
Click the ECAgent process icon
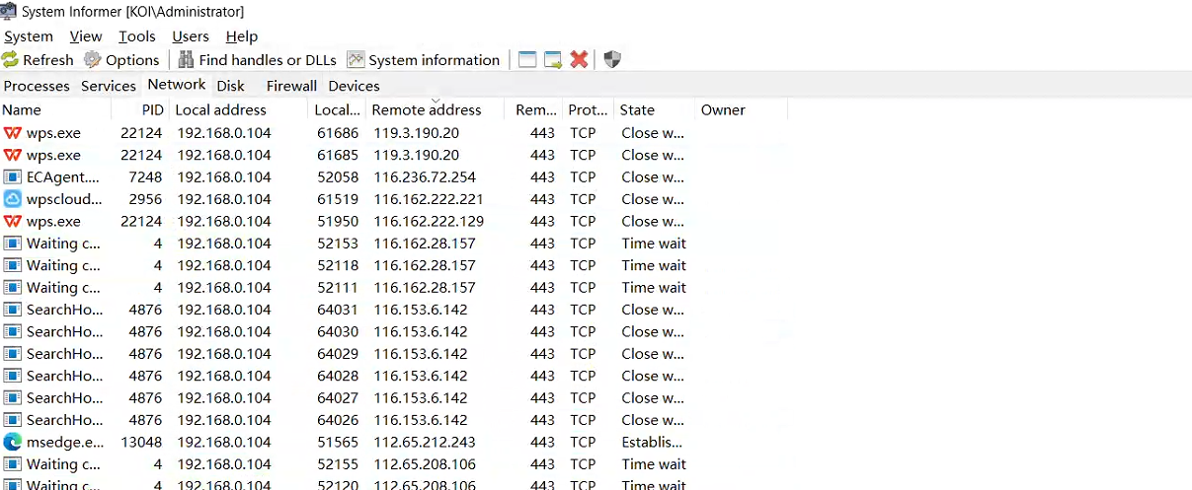click(x=12, y=177)
